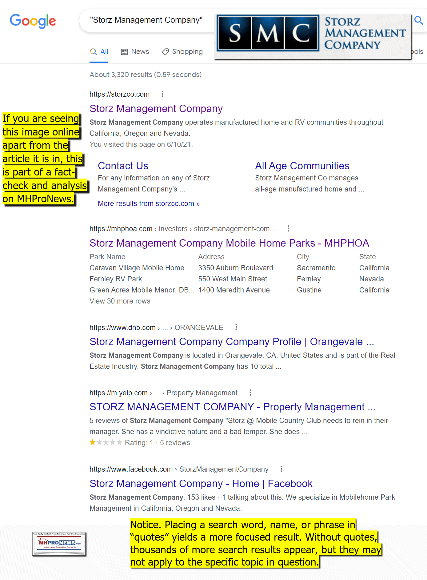Image resolution: width=427 pixels, height=580 pixels.
Task: Switch to the News tab
Action: point(135,52)
